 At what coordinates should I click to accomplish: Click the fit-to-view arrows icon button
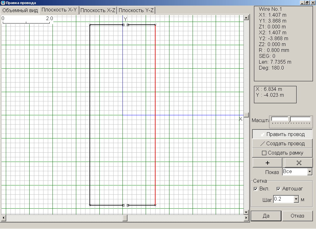coord(299,163)
